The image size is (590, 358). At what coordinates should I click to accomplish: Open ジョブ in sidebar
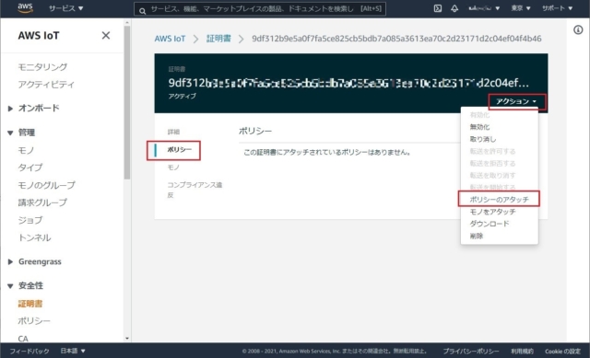click(30, 220)
